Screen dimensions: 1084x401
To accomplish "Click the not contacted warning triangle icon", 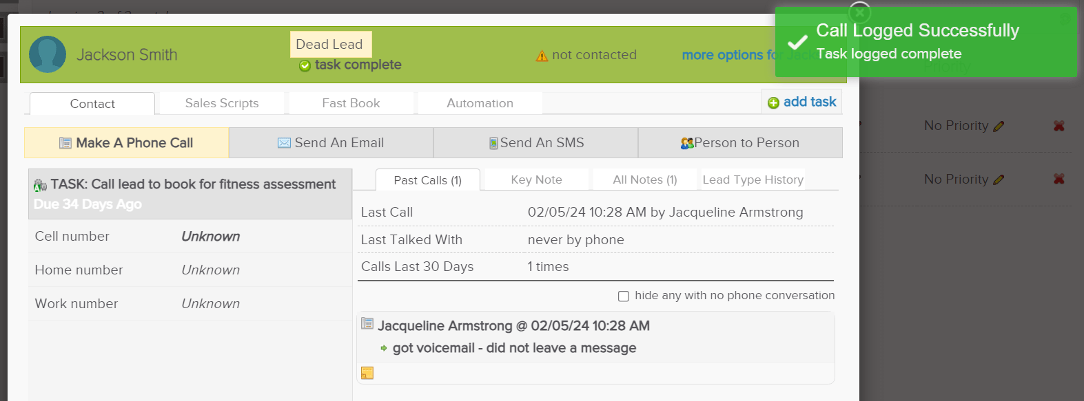I will click(x=542, y=56).
